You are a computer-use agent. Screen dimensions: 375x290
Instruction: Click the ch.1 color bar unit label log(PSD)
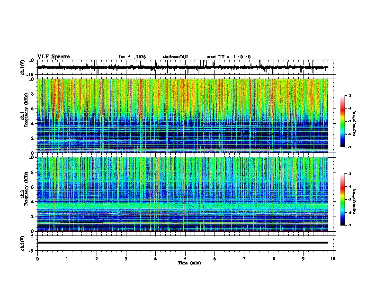354,124
